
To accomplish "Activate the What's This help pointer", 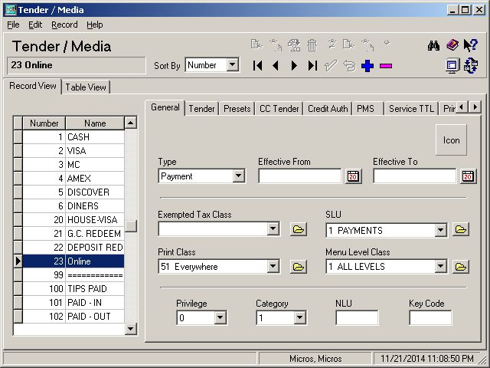I will [470, 46].
